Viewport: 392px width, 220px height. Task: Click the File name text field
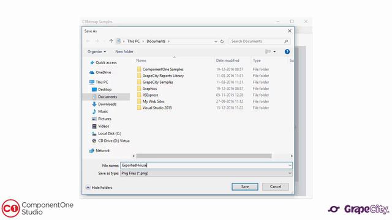[204, 166]
